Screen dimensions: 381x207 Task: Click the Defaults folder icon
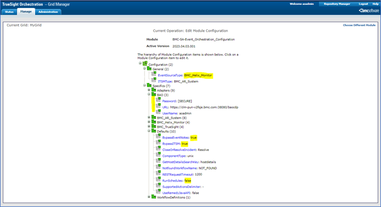[154, 131]
